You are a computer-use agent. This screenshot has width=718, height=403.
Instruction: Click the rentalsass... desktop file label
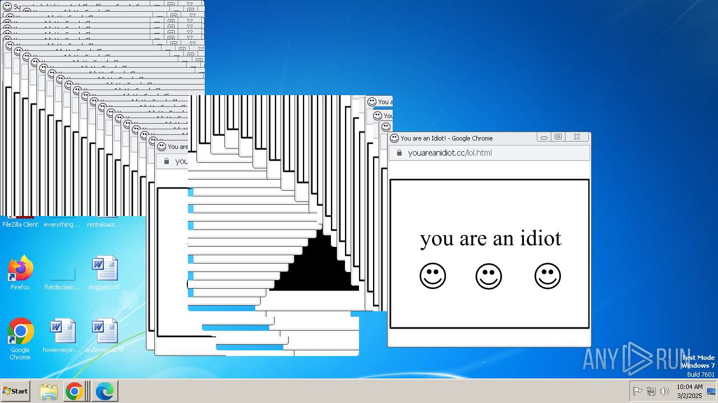104,224
